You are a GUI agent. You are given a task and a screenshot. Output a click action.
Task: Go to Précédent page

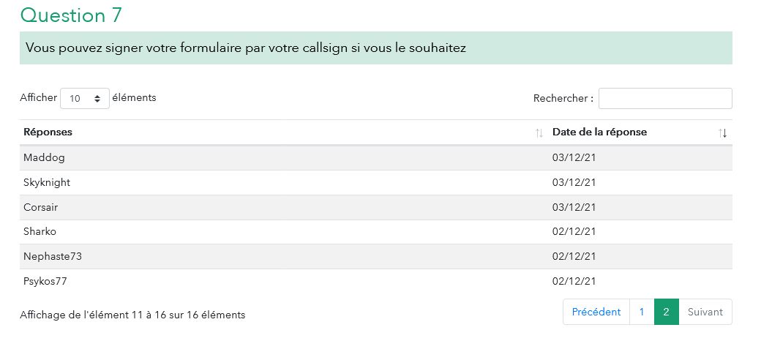pos(596,312)
